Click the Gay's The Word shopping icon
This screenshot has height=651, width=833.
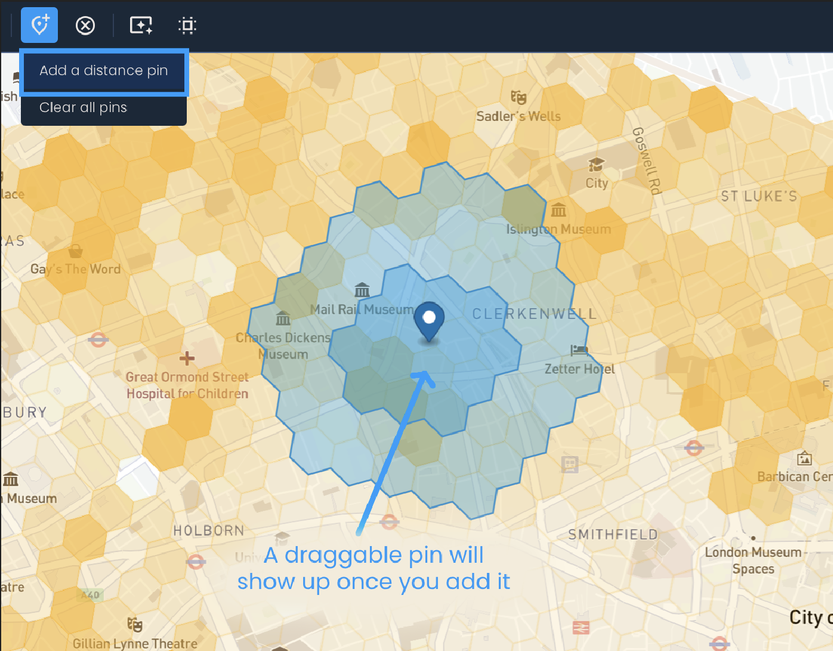coord(76,250)
